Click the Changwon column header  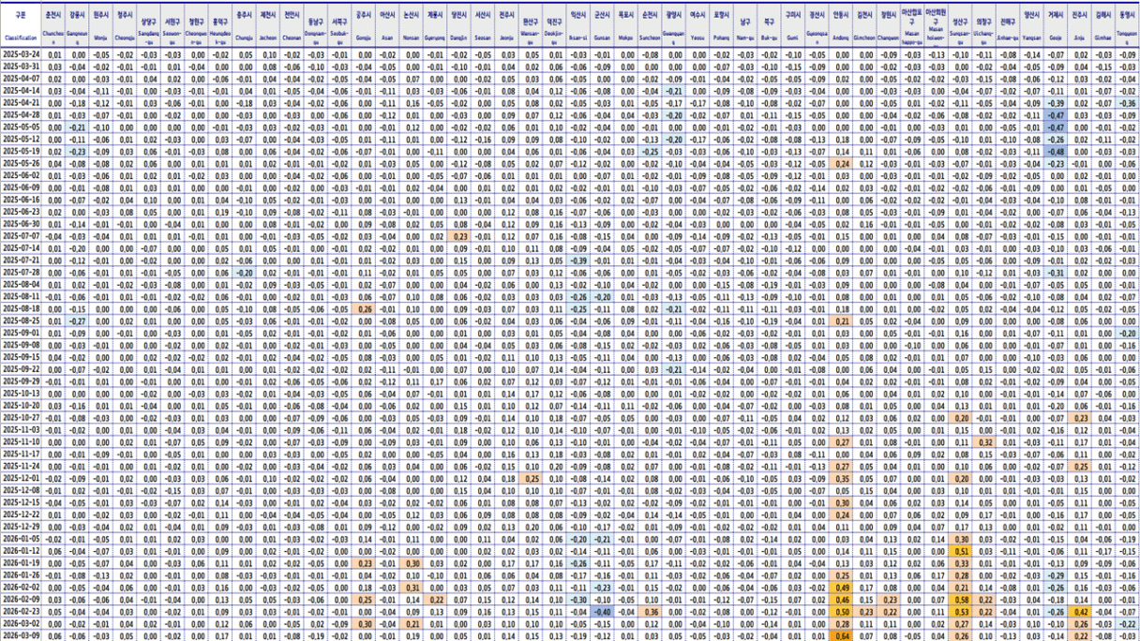pyautogui.click(x=888, y=26)
